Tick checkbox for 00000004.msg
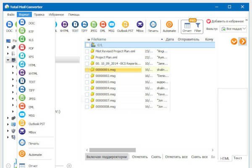252x168 pixels. click(x=87, y=88)
